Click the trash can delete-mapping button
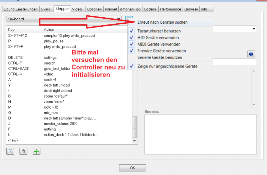Screen dimensions: 267x175 23,151
